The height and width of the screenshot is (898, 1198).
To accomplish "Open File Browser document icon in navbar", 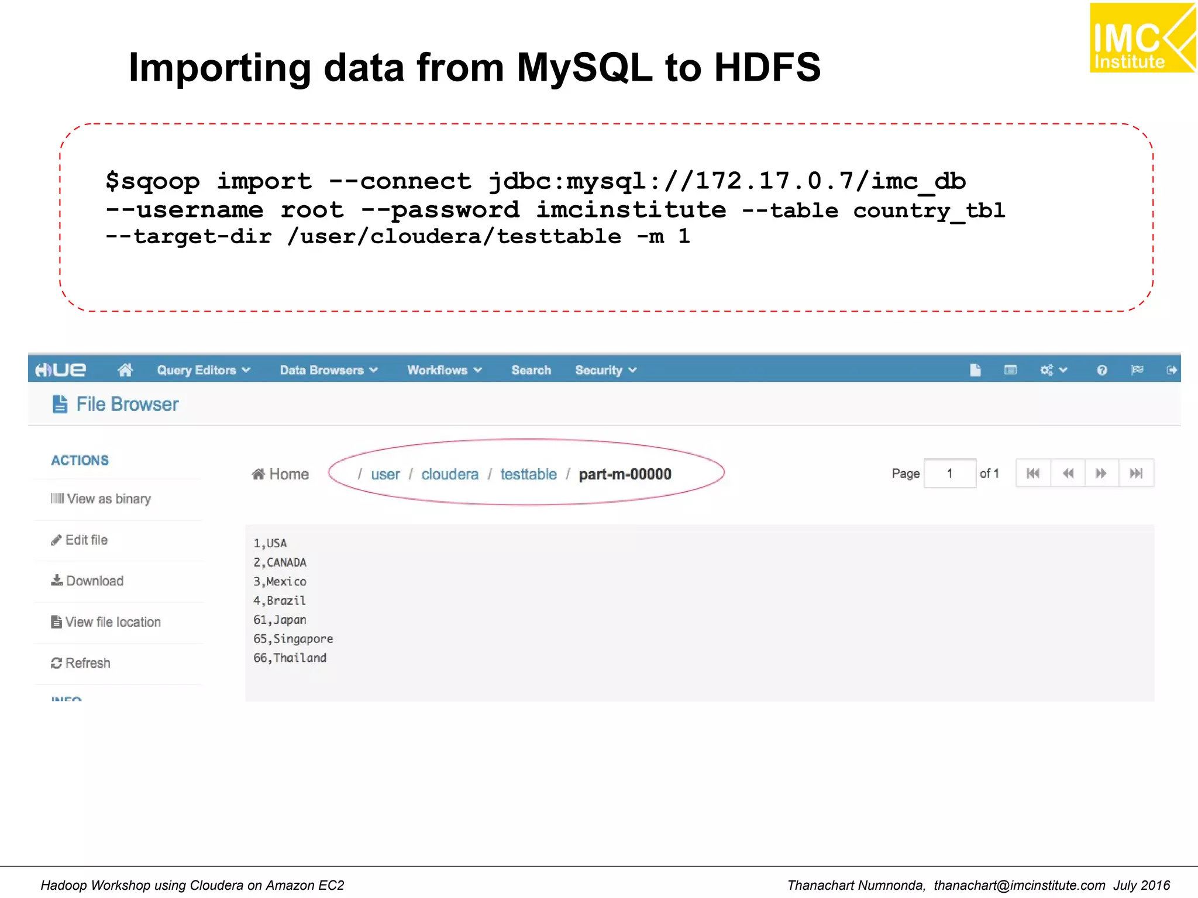I will click(975, 370).
